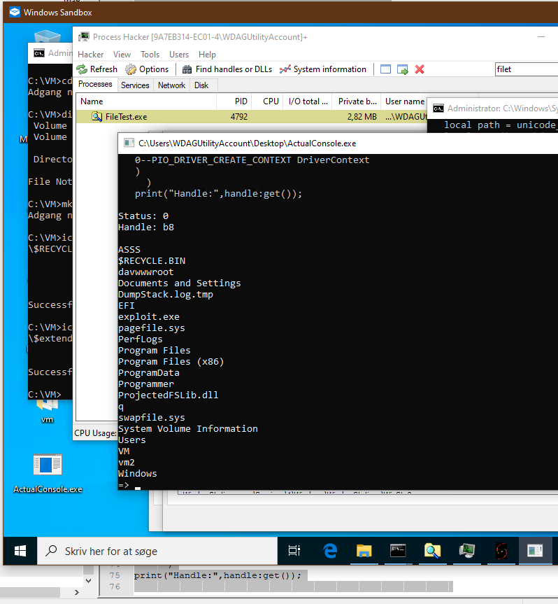Select the ActualConsole.exe desktop icon

click(x=48, y=473)
